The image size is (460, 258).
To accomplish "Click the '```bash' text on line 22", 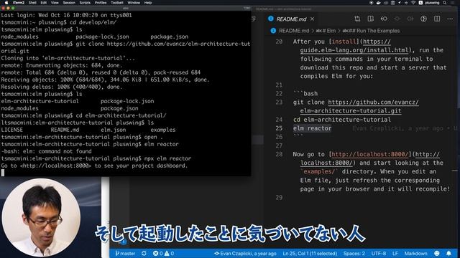I will [305, 94].
